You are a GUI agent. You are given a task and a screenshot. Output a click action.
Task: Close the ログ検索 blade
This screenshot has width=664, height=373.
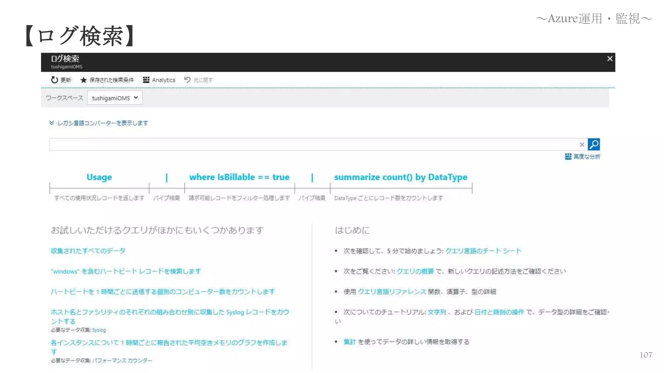point(610,59)
